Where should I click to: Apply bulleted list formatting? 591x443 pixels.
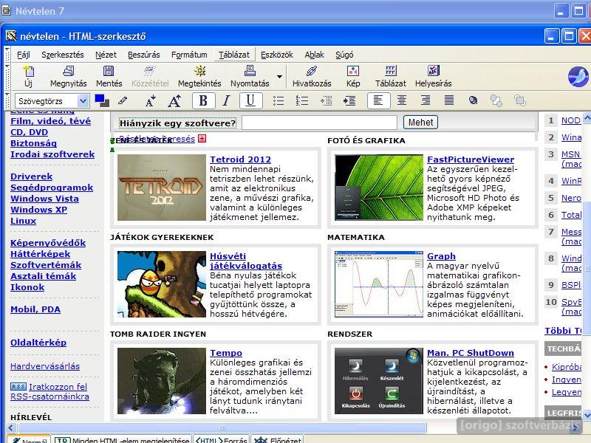click(x=279, y=100)
